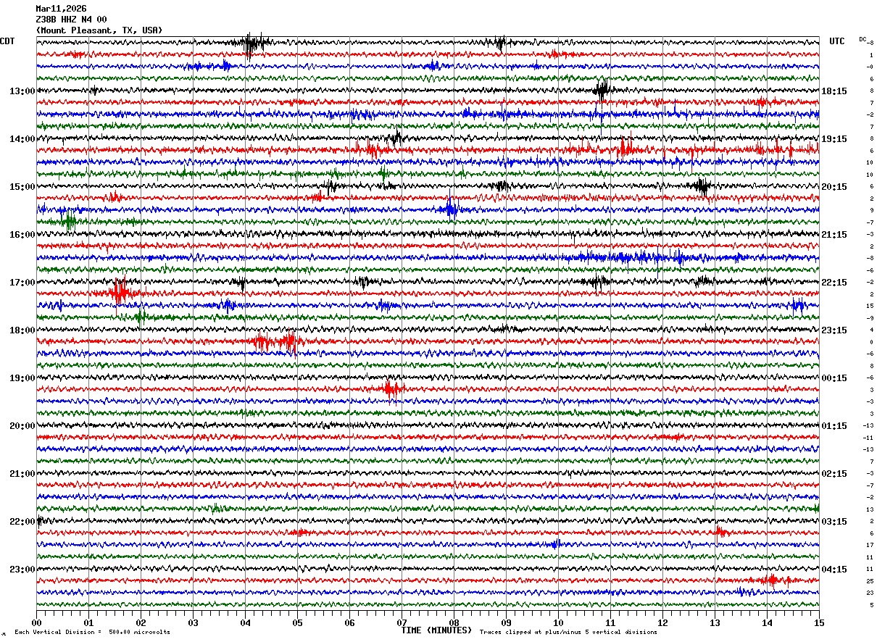Select the 16:00 CDT time label
The width and height of the screenshot is (877, 642).
pyautogui.click(x=22, y=235)
